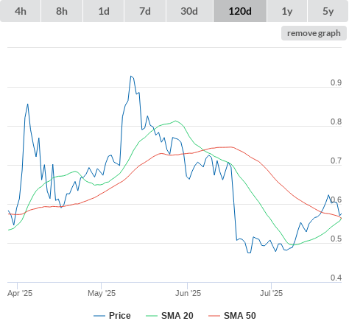Click the 0.9 y-axis value label
This screenshot has height=335, width=349.
pos(336,82)
